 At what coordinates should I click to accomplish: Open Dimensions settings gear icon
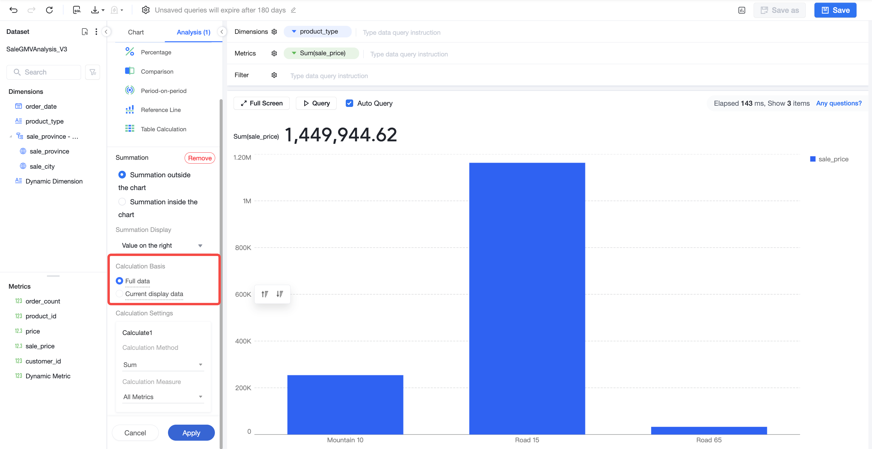(274, 31)
